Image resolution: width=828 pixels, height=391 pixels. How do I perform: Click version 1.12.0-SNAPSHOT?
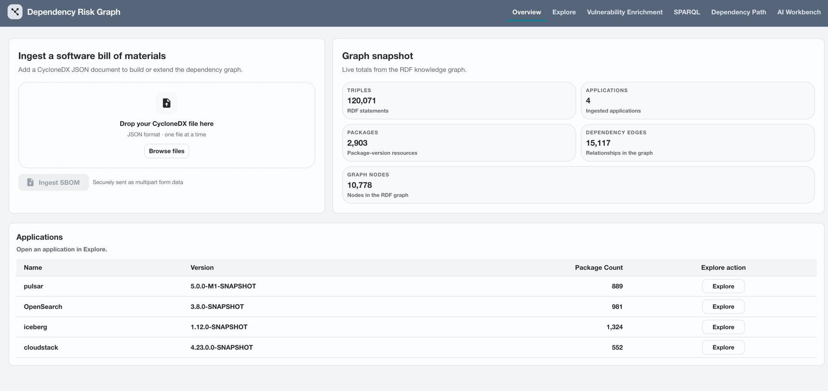point(219,327)
